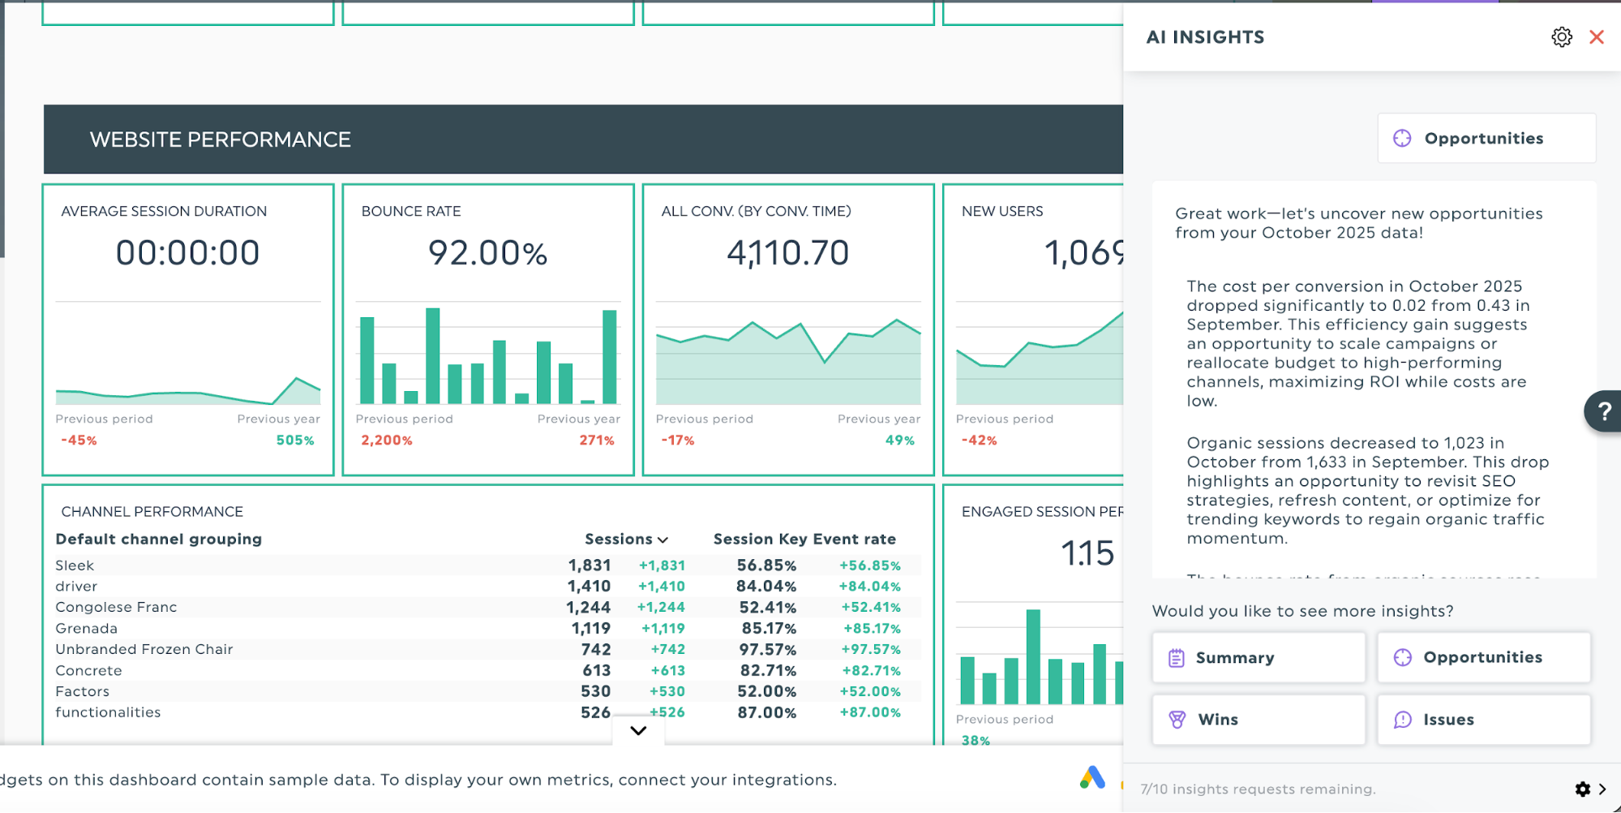Open the floating question-mark help icon
The width and height of the screenshot is (1621, 813).
point(1603,411)
